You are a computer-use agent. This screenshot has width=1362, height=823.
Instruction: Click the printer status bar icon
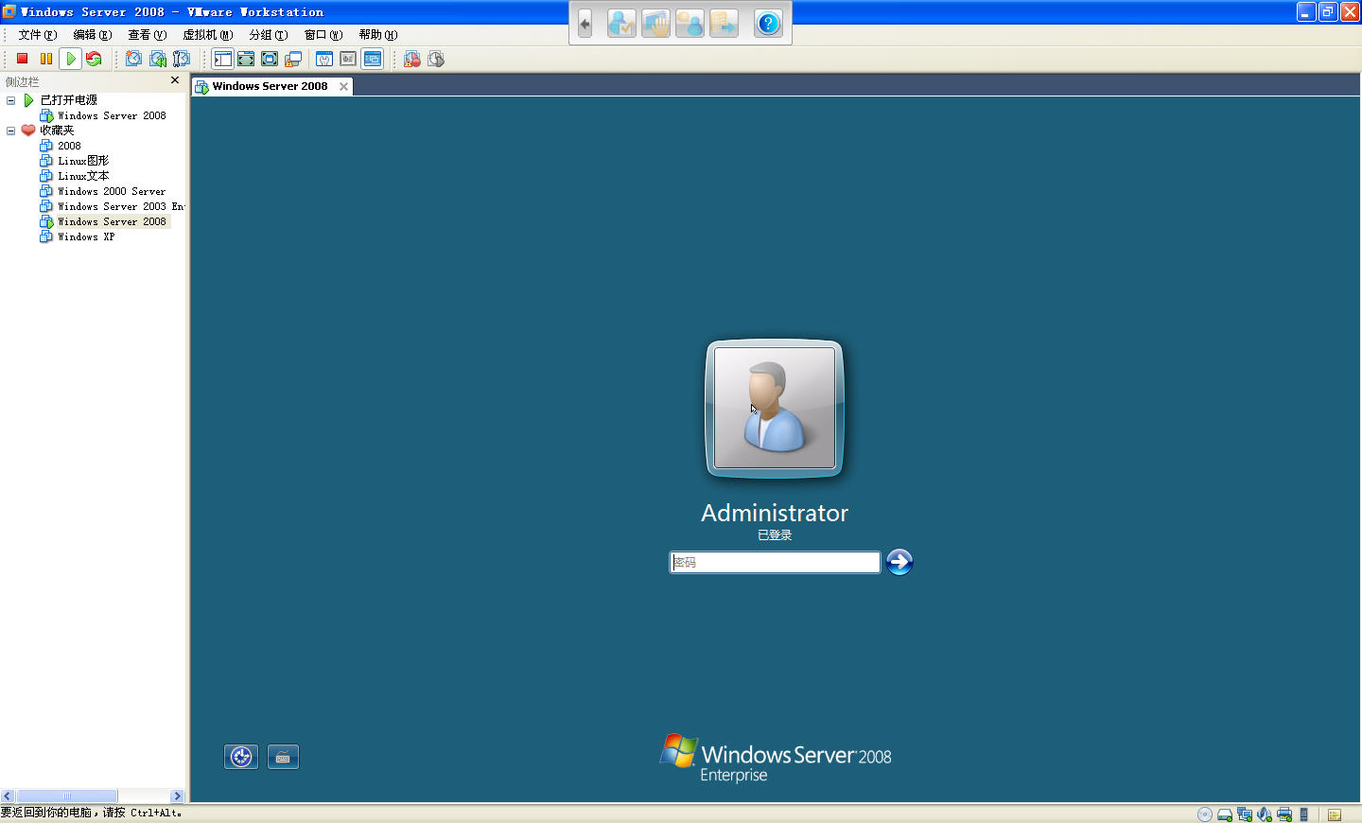(x=1284, y=814)
